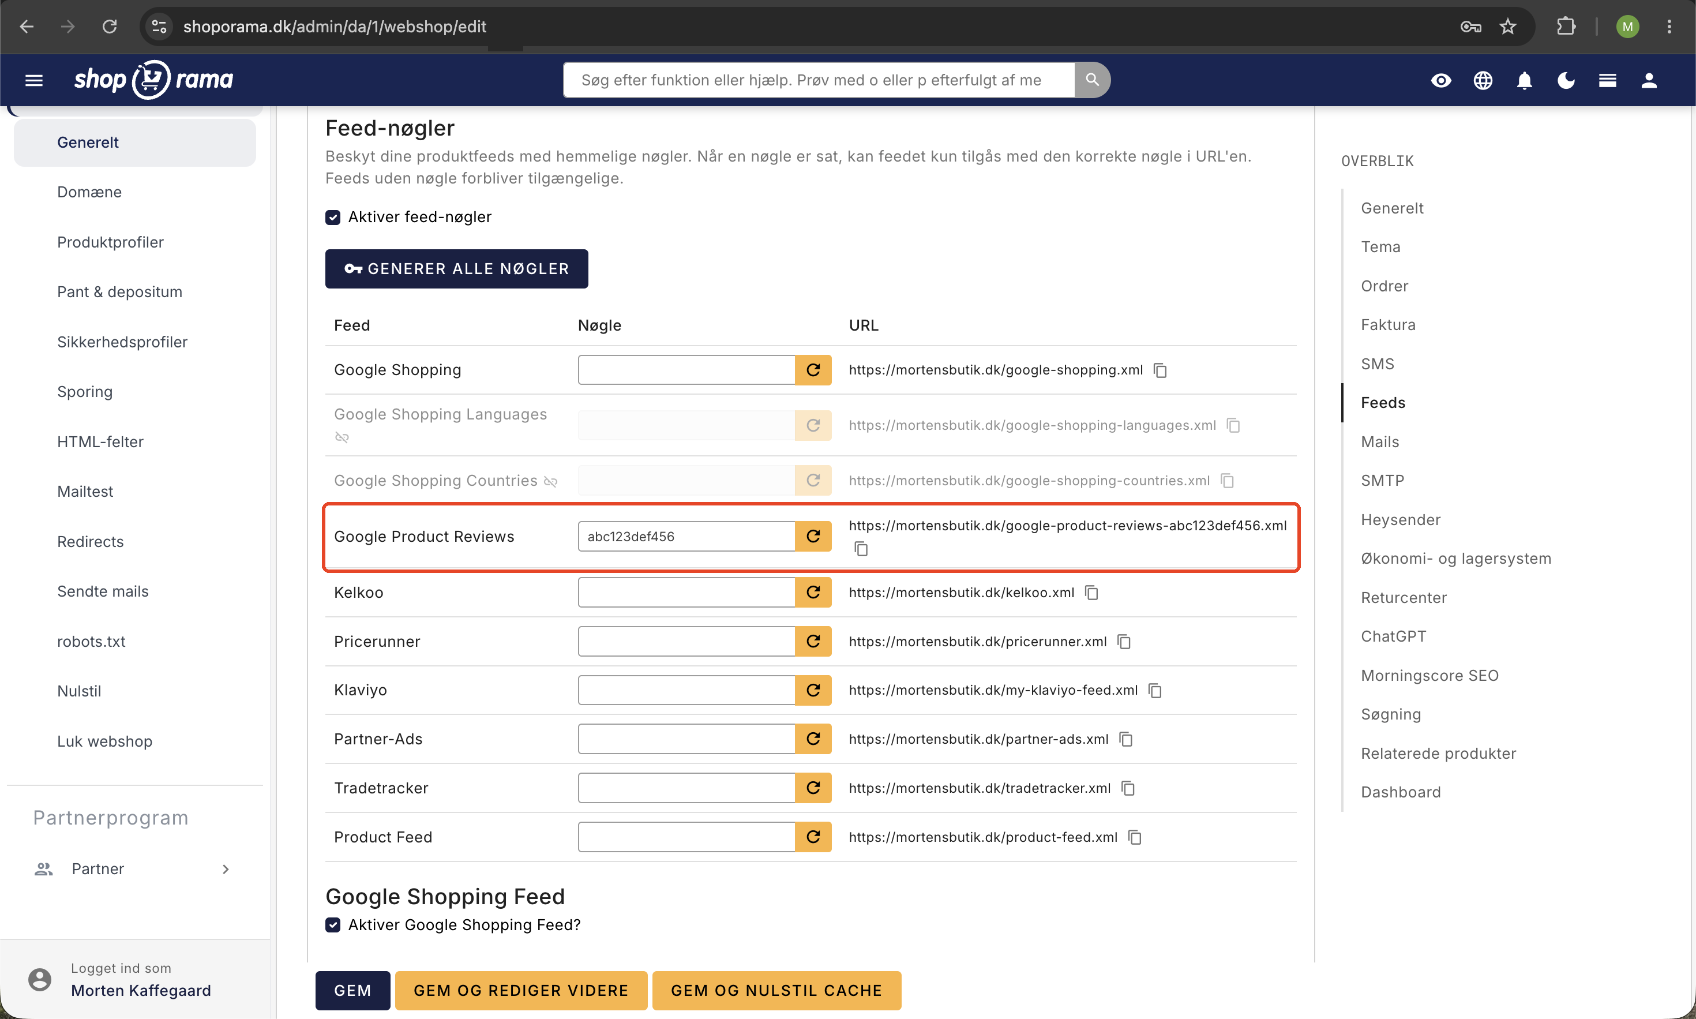Toggle the eye preview icon in header
Viewport: 1696px width, 1019px height.
(x=1440, y=80)
